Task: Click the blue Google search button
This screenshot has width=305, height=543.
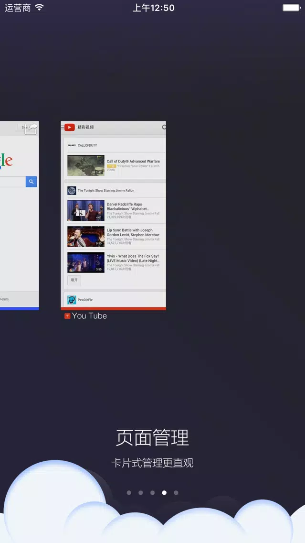Action: pyautogui.click(x=31, y=182)
